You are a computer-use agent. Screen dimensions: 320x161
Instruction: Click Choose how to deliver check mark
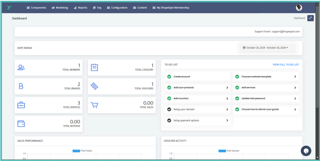point(237,110)
